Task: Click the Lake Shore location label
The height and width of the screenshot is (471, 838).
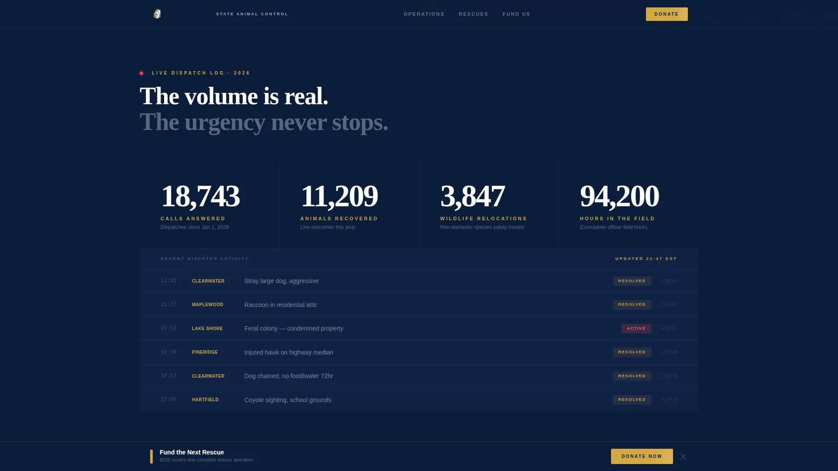Action: point(207,329)
